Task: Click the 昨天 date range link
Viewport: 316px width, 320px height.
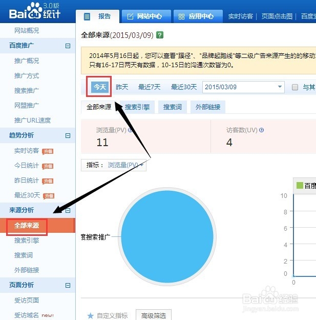Action: pyautogui.click(x=122, y=87)
